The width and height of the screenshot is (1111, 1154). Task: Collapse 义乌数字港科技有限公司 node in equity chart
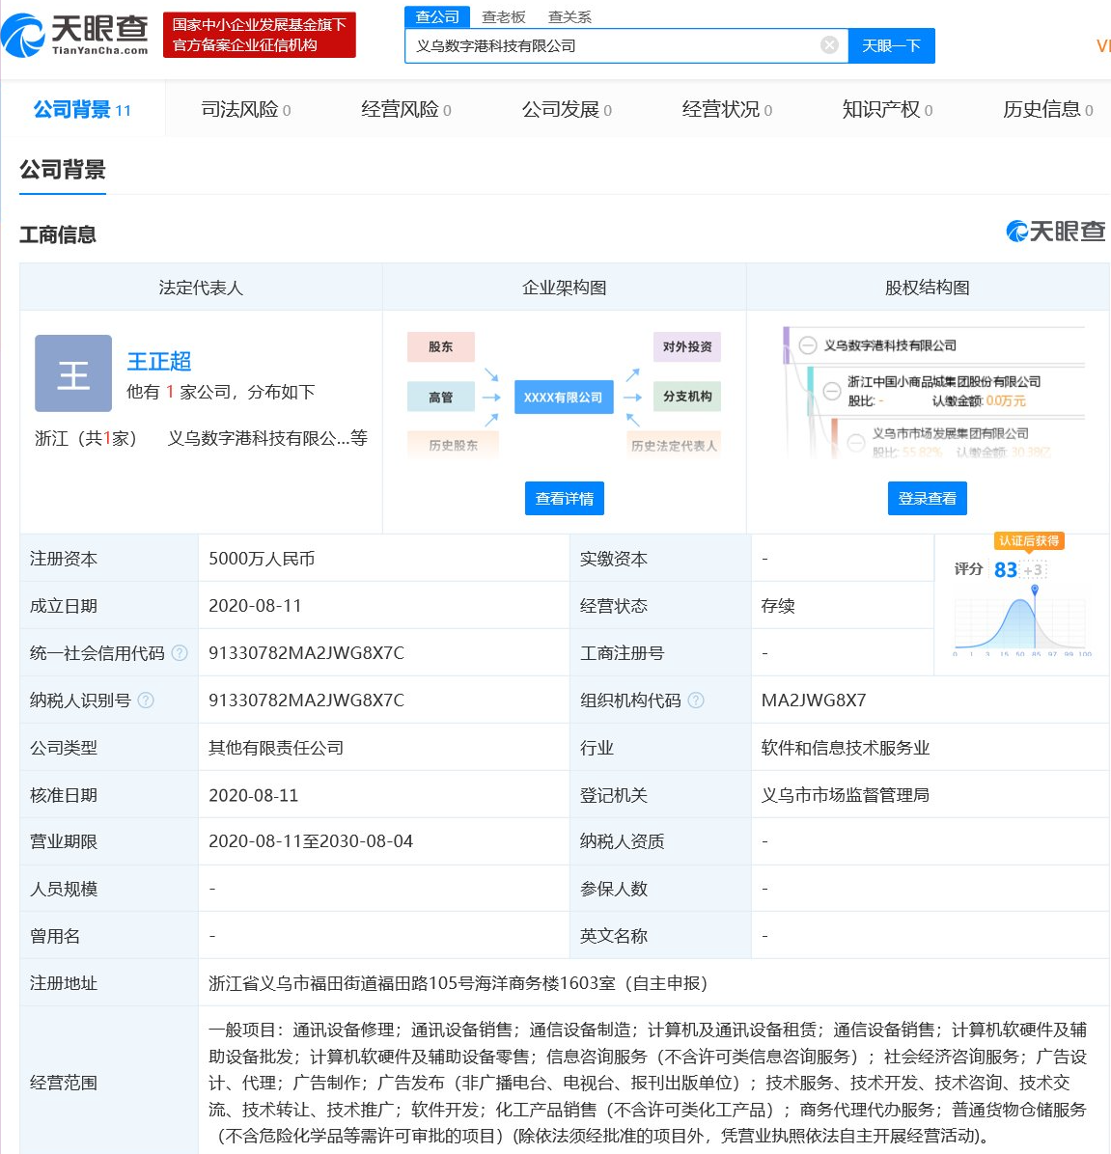coord(808,345)
